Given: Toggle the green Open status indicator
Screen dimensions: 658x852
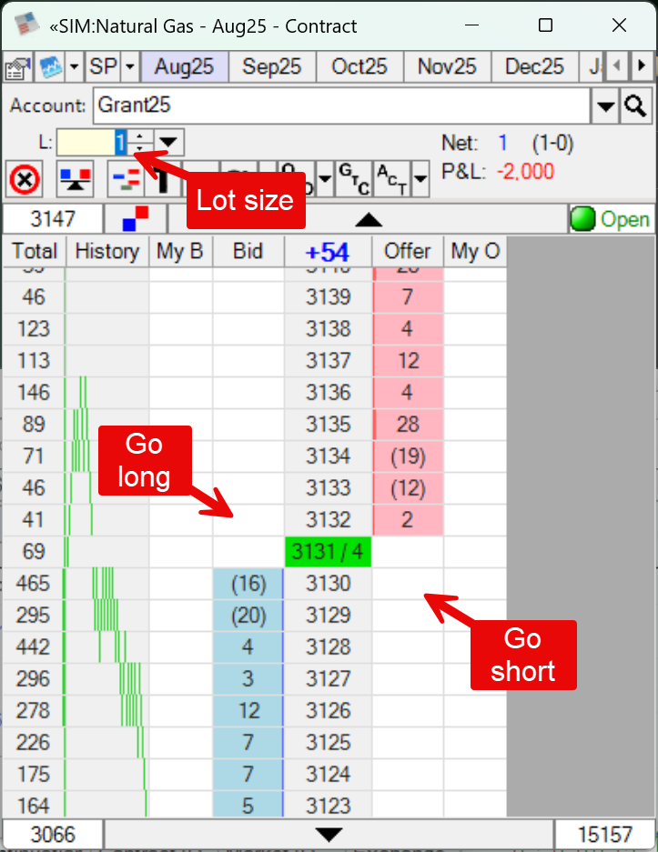Looking at the screenshot, I should [610, 219].
